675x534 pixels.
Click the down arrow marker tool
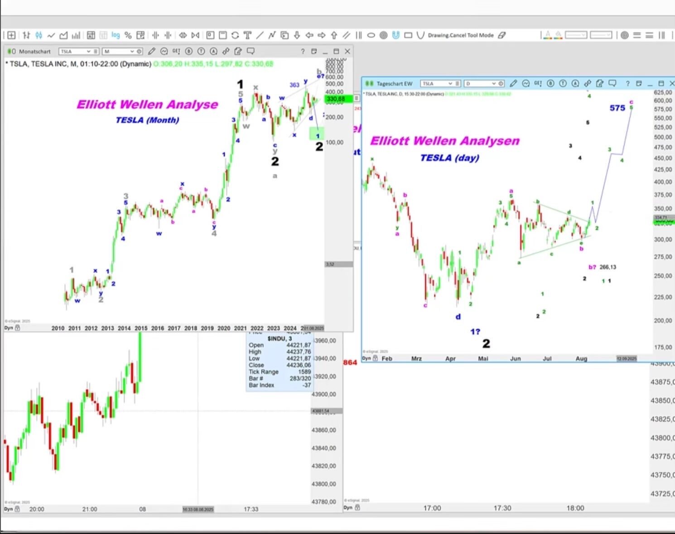point(297,35)
